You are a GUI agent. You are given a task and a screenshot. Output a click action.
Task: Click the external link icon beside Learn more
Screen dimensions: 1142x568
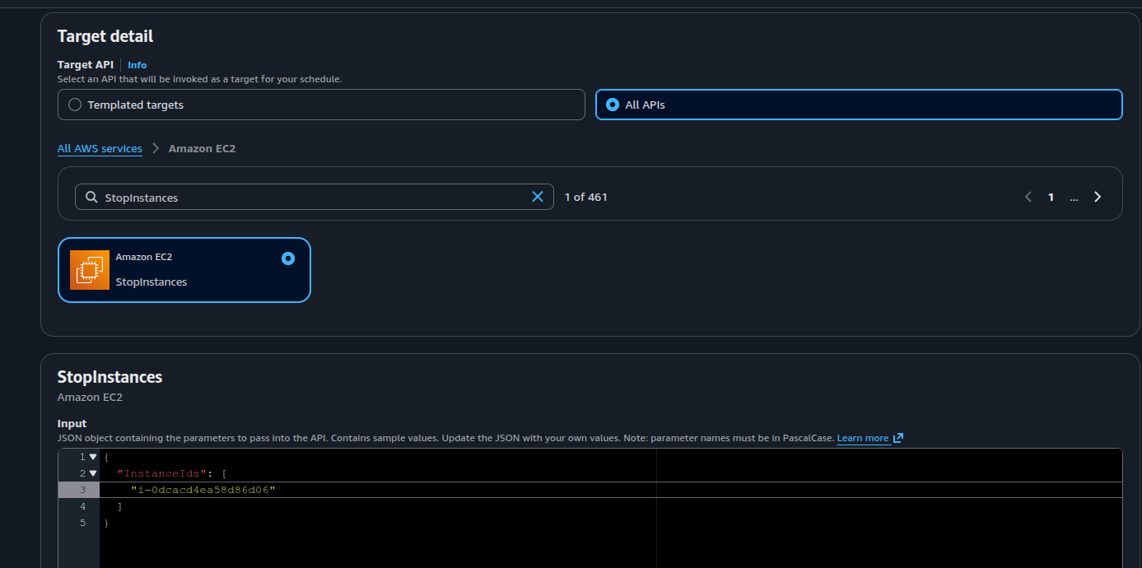[898, 438]
